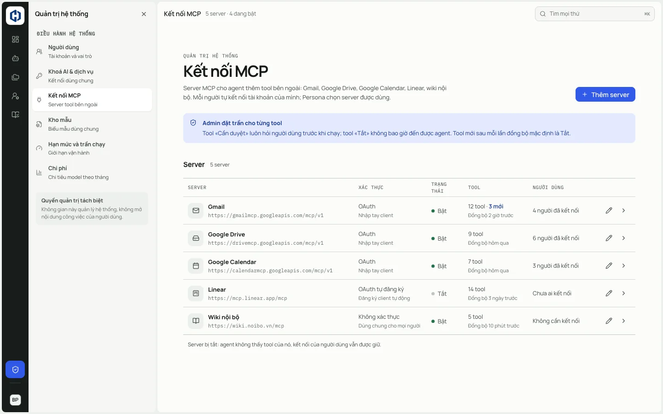Open Kho mẫu in the sidebar
Screen dimensions: 663x414
pyautogui.click(x=92, y=124)
